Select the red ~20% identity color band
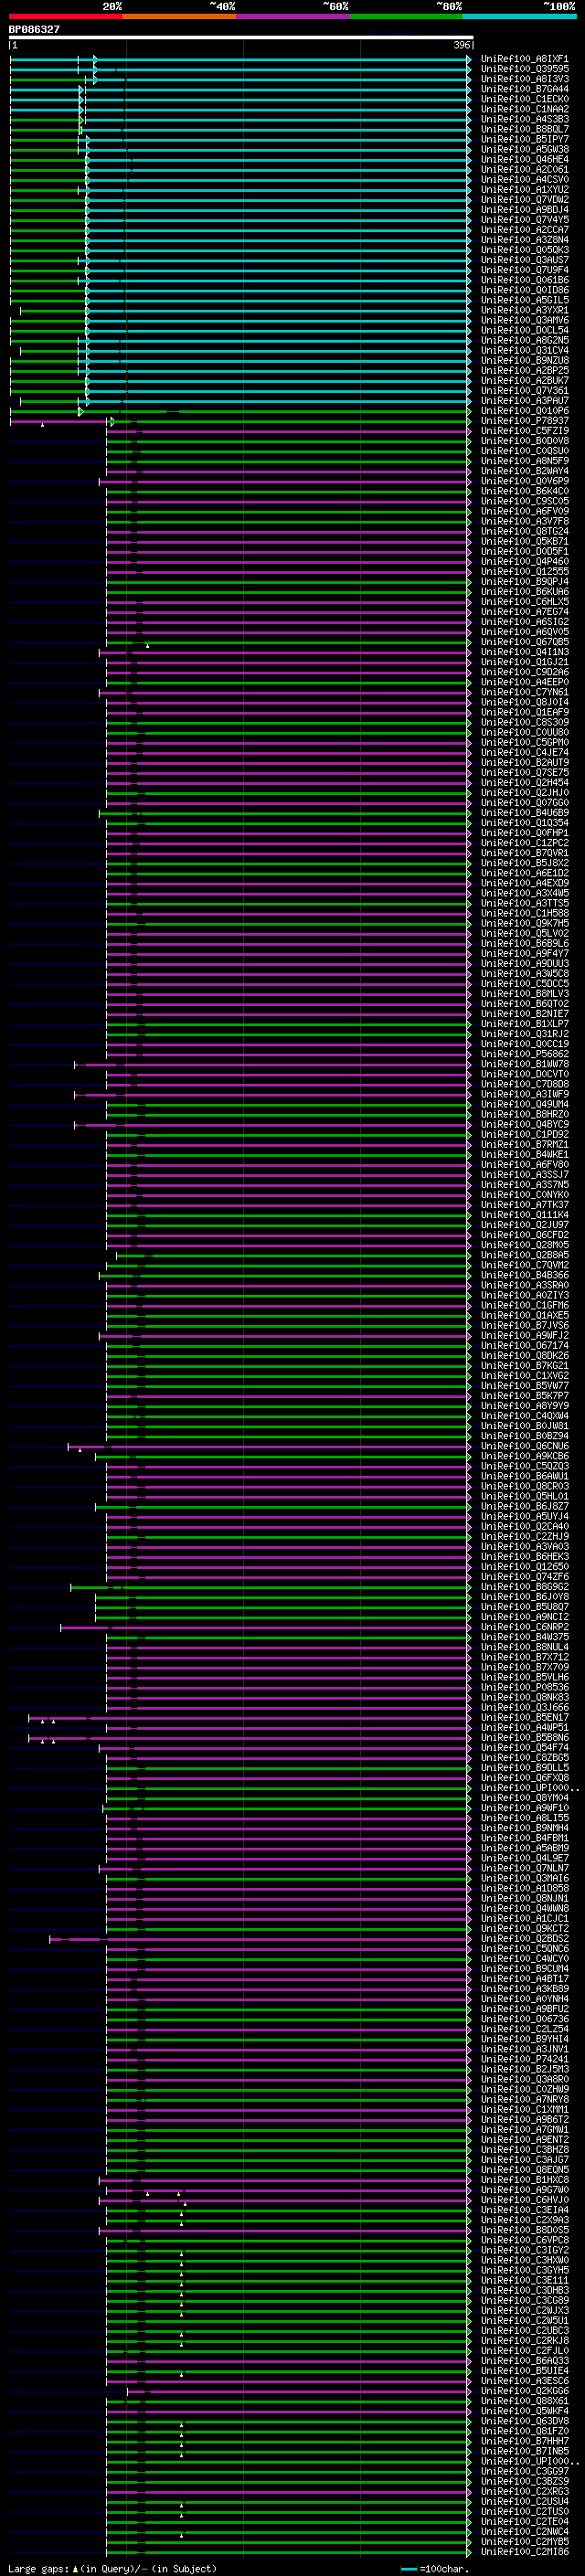 (x=65, y=16)
